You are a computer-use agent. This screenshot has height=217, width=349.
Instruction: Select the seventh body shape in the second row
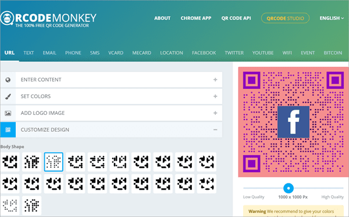coord(141,184)
